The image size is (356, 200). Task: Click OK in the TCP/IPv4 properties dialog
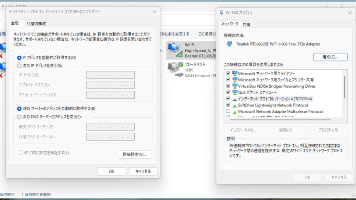112,171
